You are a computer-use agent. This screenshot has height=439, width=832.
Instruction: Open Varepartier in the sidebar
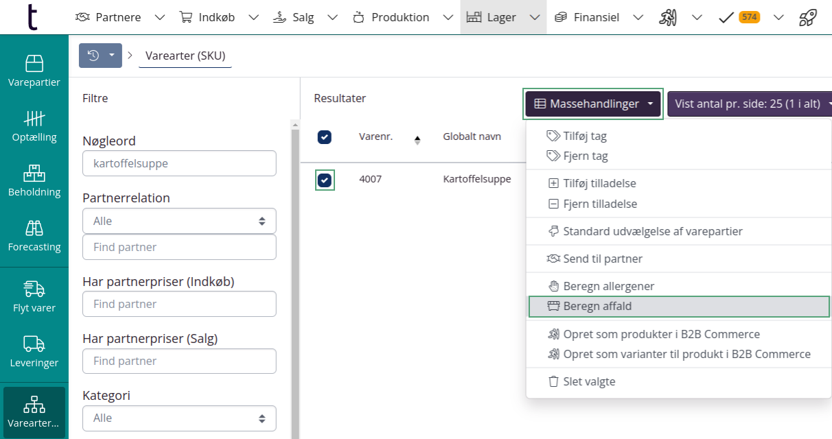coord(34,71)
